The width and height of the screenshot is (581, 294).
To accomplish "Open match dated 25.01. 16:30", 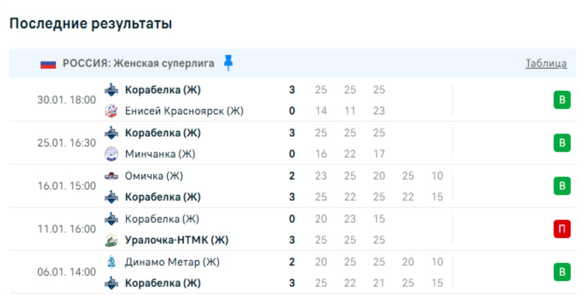I will [x=66, y=143].
